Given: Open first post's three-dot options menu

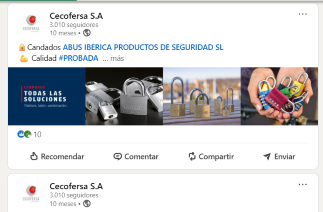Looking at the screenshot, I should coord(303,14).
